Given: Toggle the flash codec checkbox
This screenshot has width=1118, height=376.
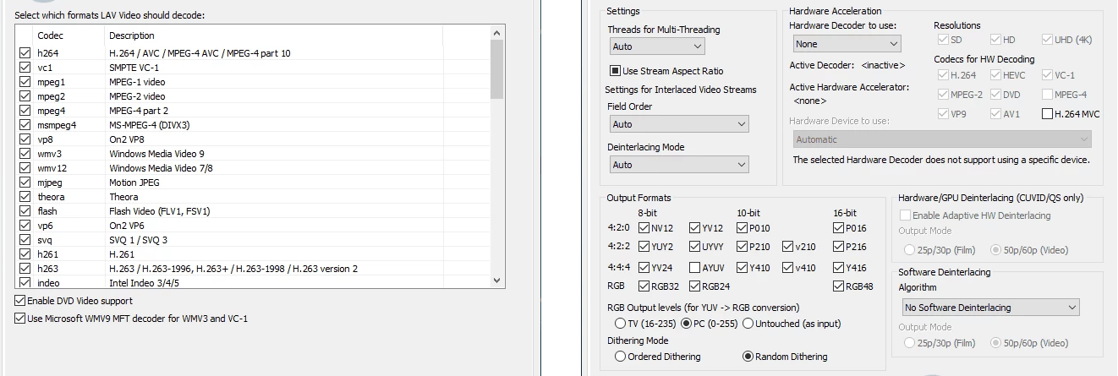Looking at the screenshot, I should (25, 211).
